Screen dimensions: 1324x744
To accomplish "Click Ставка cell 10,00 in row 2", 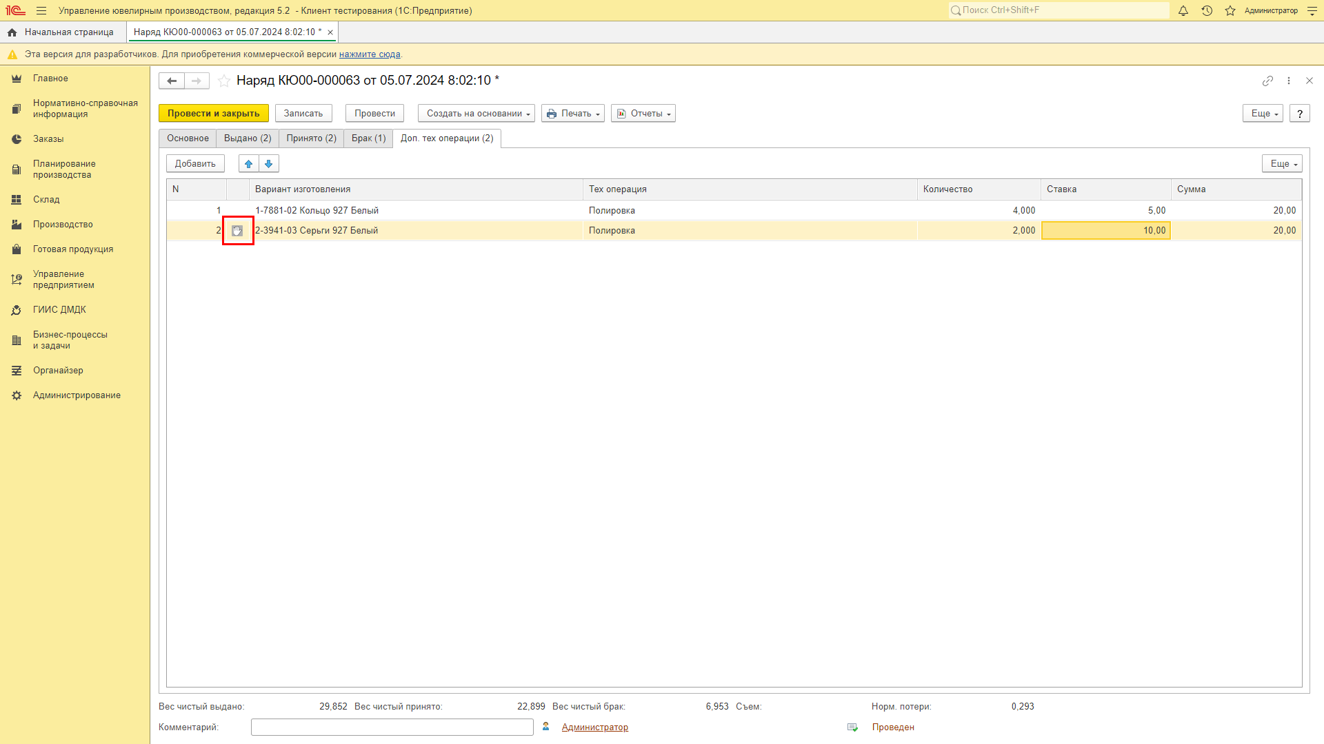I will pos(1106,231).
